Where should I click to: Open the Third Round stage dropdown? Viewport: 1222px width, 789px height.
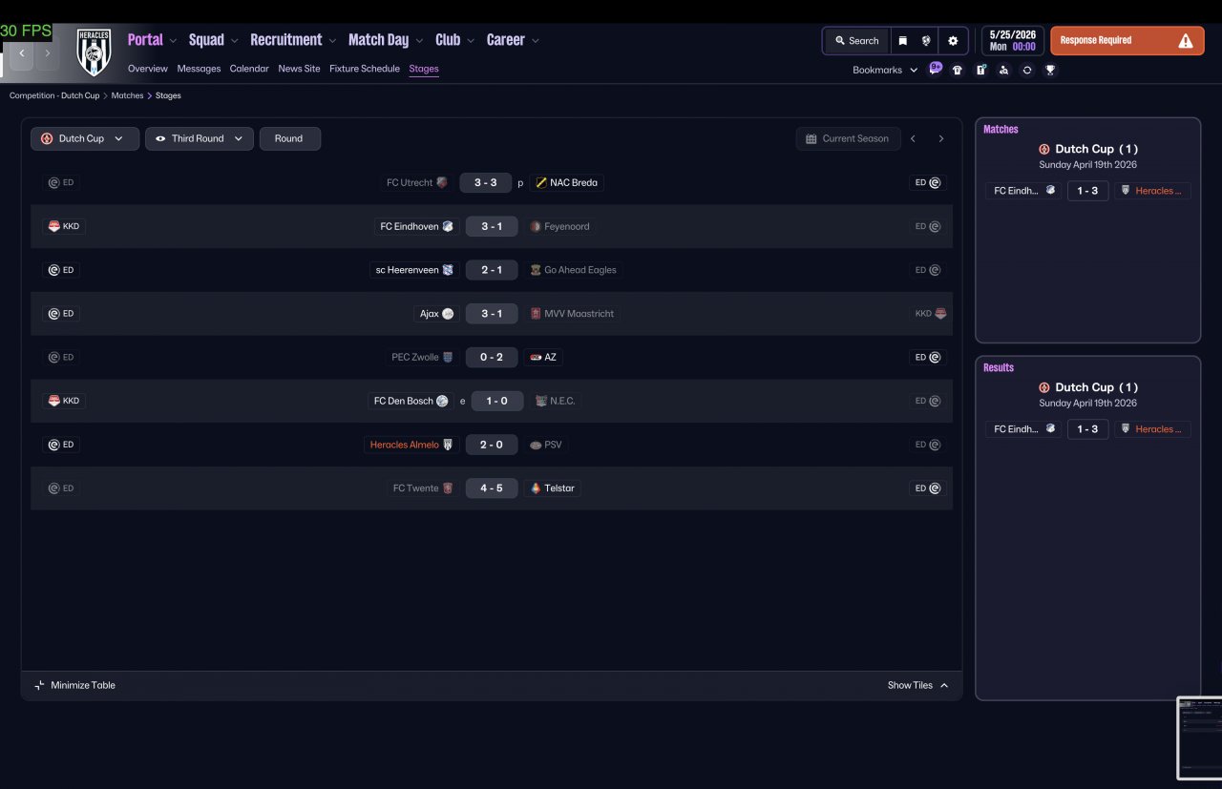click(200, 138)
